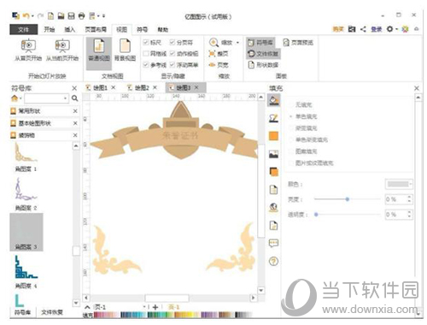The width and height of the screenshot is (427, 325).
Task: Click the Buy (购买) link
Action: click(x=338, y=29)
